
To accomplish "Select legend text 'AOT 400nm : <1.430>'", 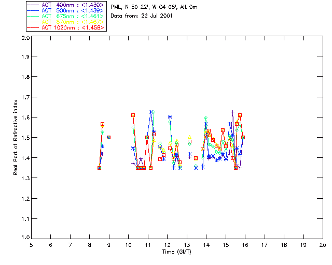I will coord(73,5).
